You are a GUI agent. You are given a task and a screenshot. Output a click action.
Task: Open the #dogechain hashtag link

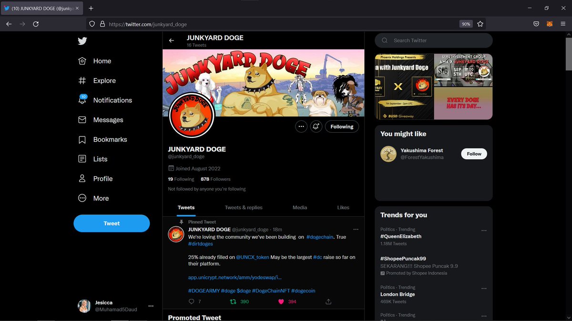click(320, 237)
